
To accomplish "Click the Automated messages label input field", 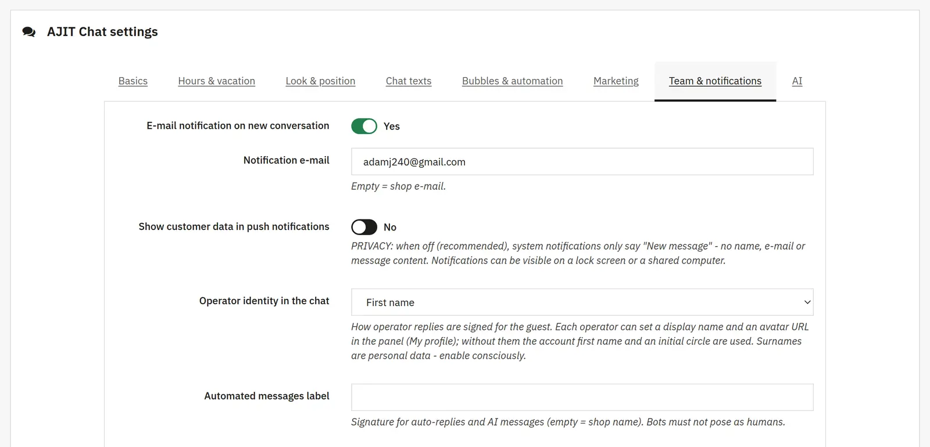I will coord(582,397).
